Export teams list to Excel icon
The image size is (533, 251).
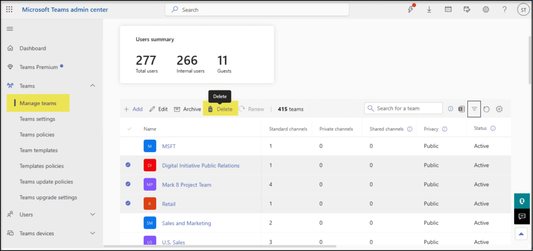point(461,109)
